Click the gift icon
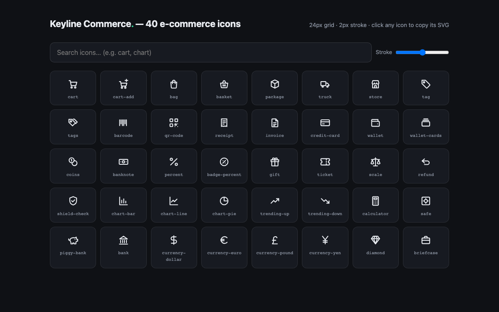Viewport: 499px width, 312px height. click(x=274, y=166)
